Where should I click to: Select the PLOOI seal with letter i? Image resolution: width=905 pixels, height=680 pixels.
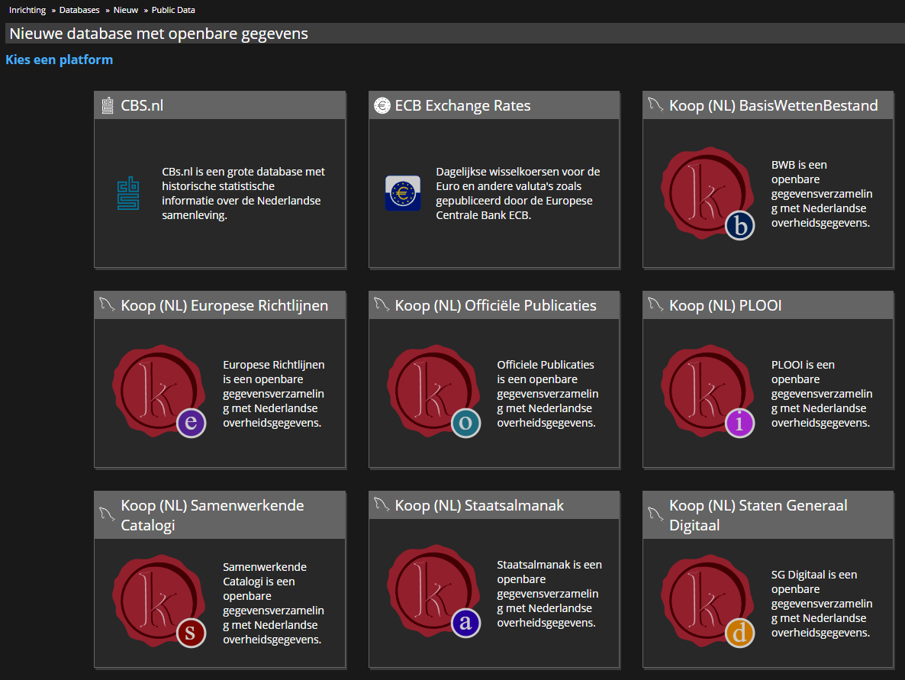click(707, 392)
